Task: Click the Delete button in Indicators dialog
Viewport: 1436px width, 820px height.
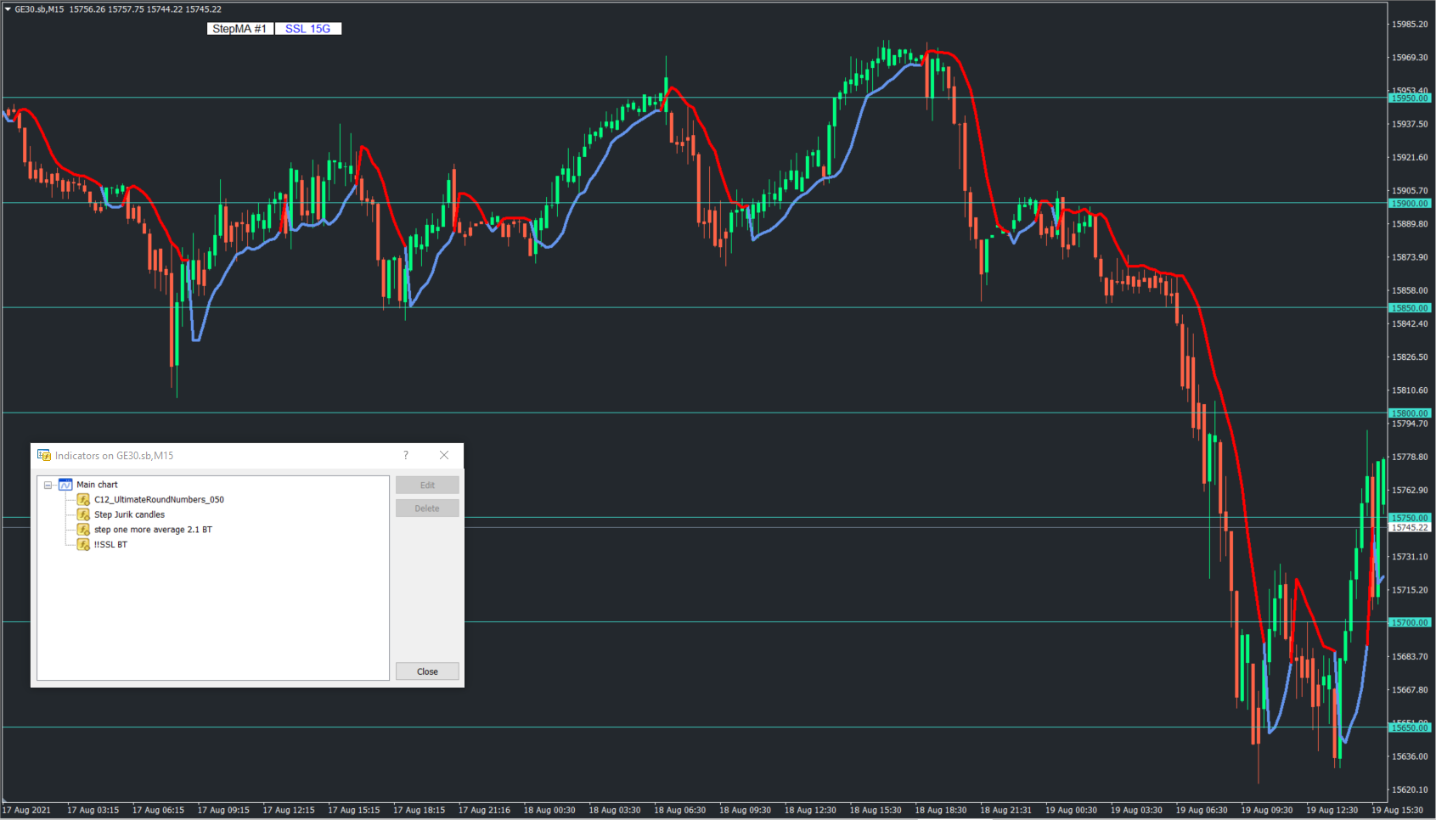Action: (x=427, y=508)
